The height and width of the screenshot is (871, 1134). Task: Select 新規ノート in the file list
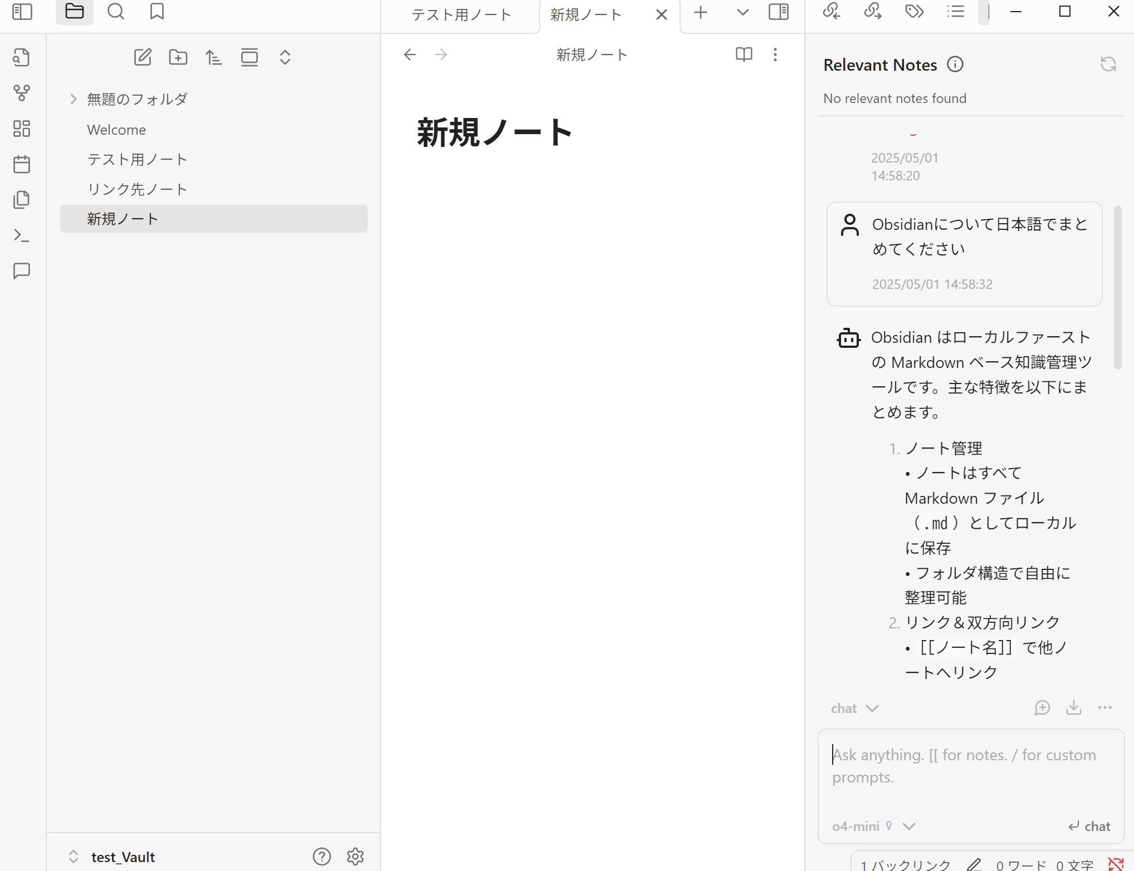(214, 219)
